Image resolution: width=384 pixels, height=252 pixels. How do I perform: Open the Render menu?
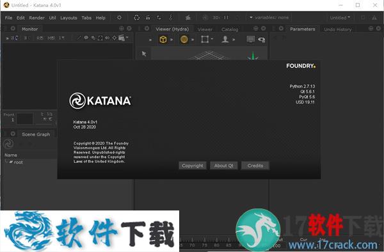point(36,18)
